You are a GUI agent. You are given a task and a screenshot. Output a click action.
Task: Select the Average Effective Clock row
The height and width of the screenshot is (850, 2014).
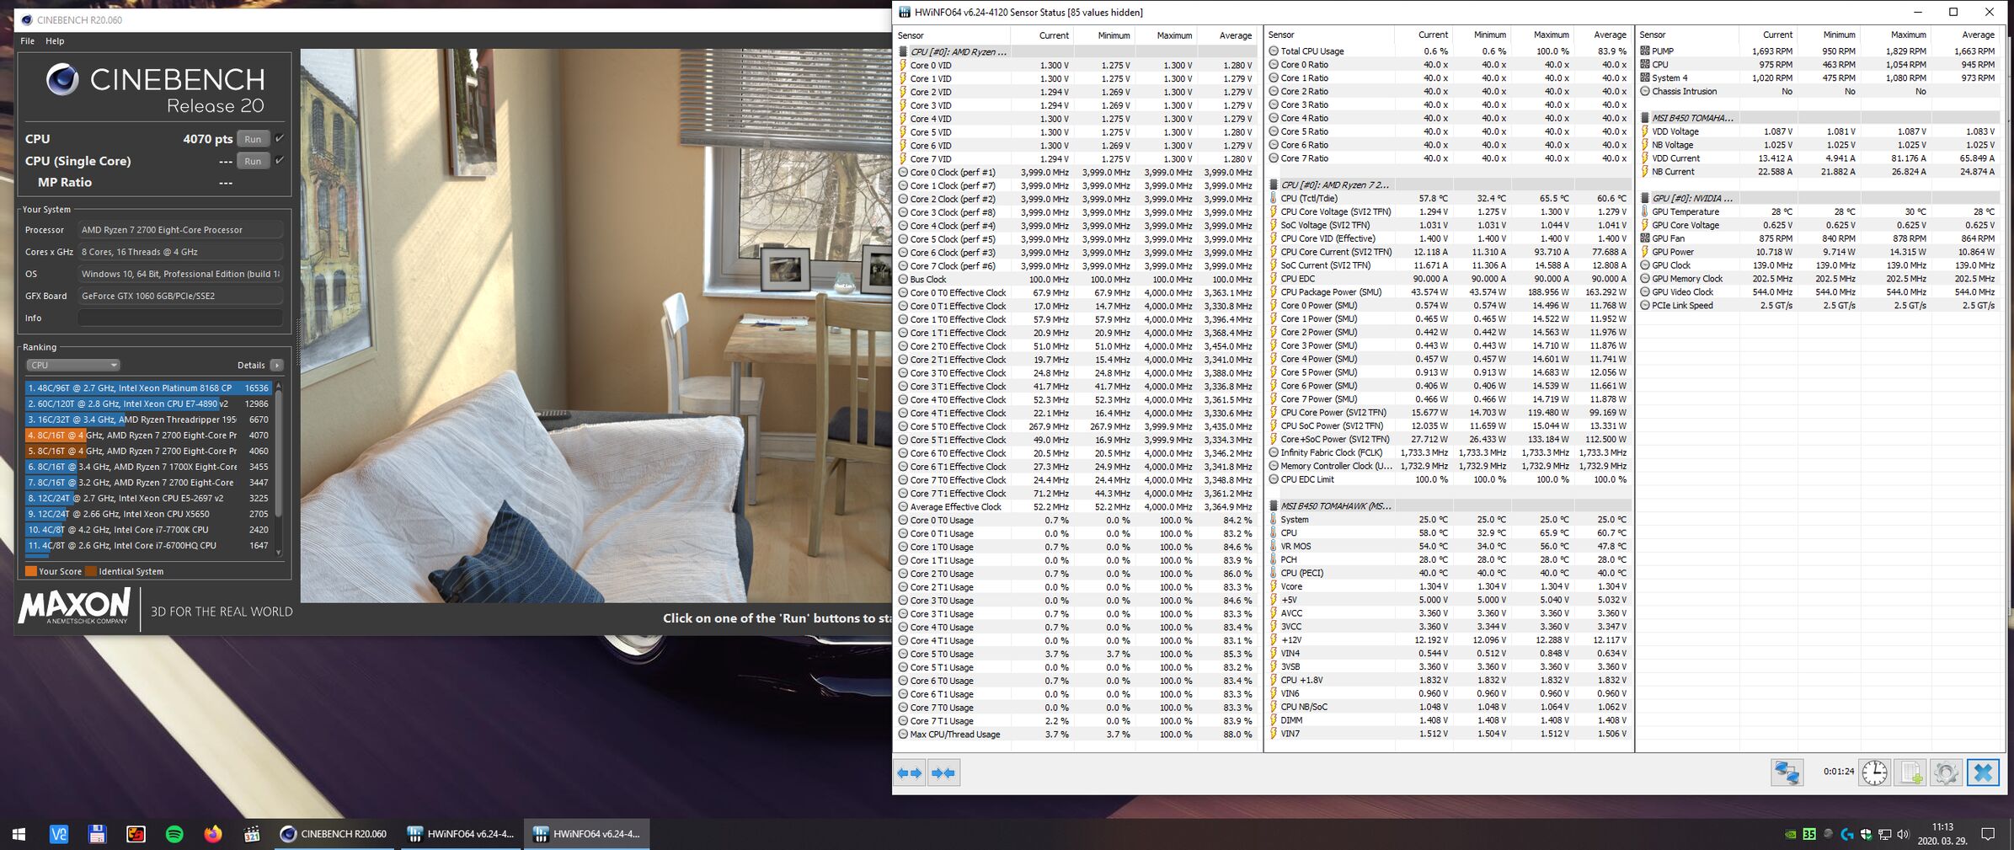pos(1076,507)
